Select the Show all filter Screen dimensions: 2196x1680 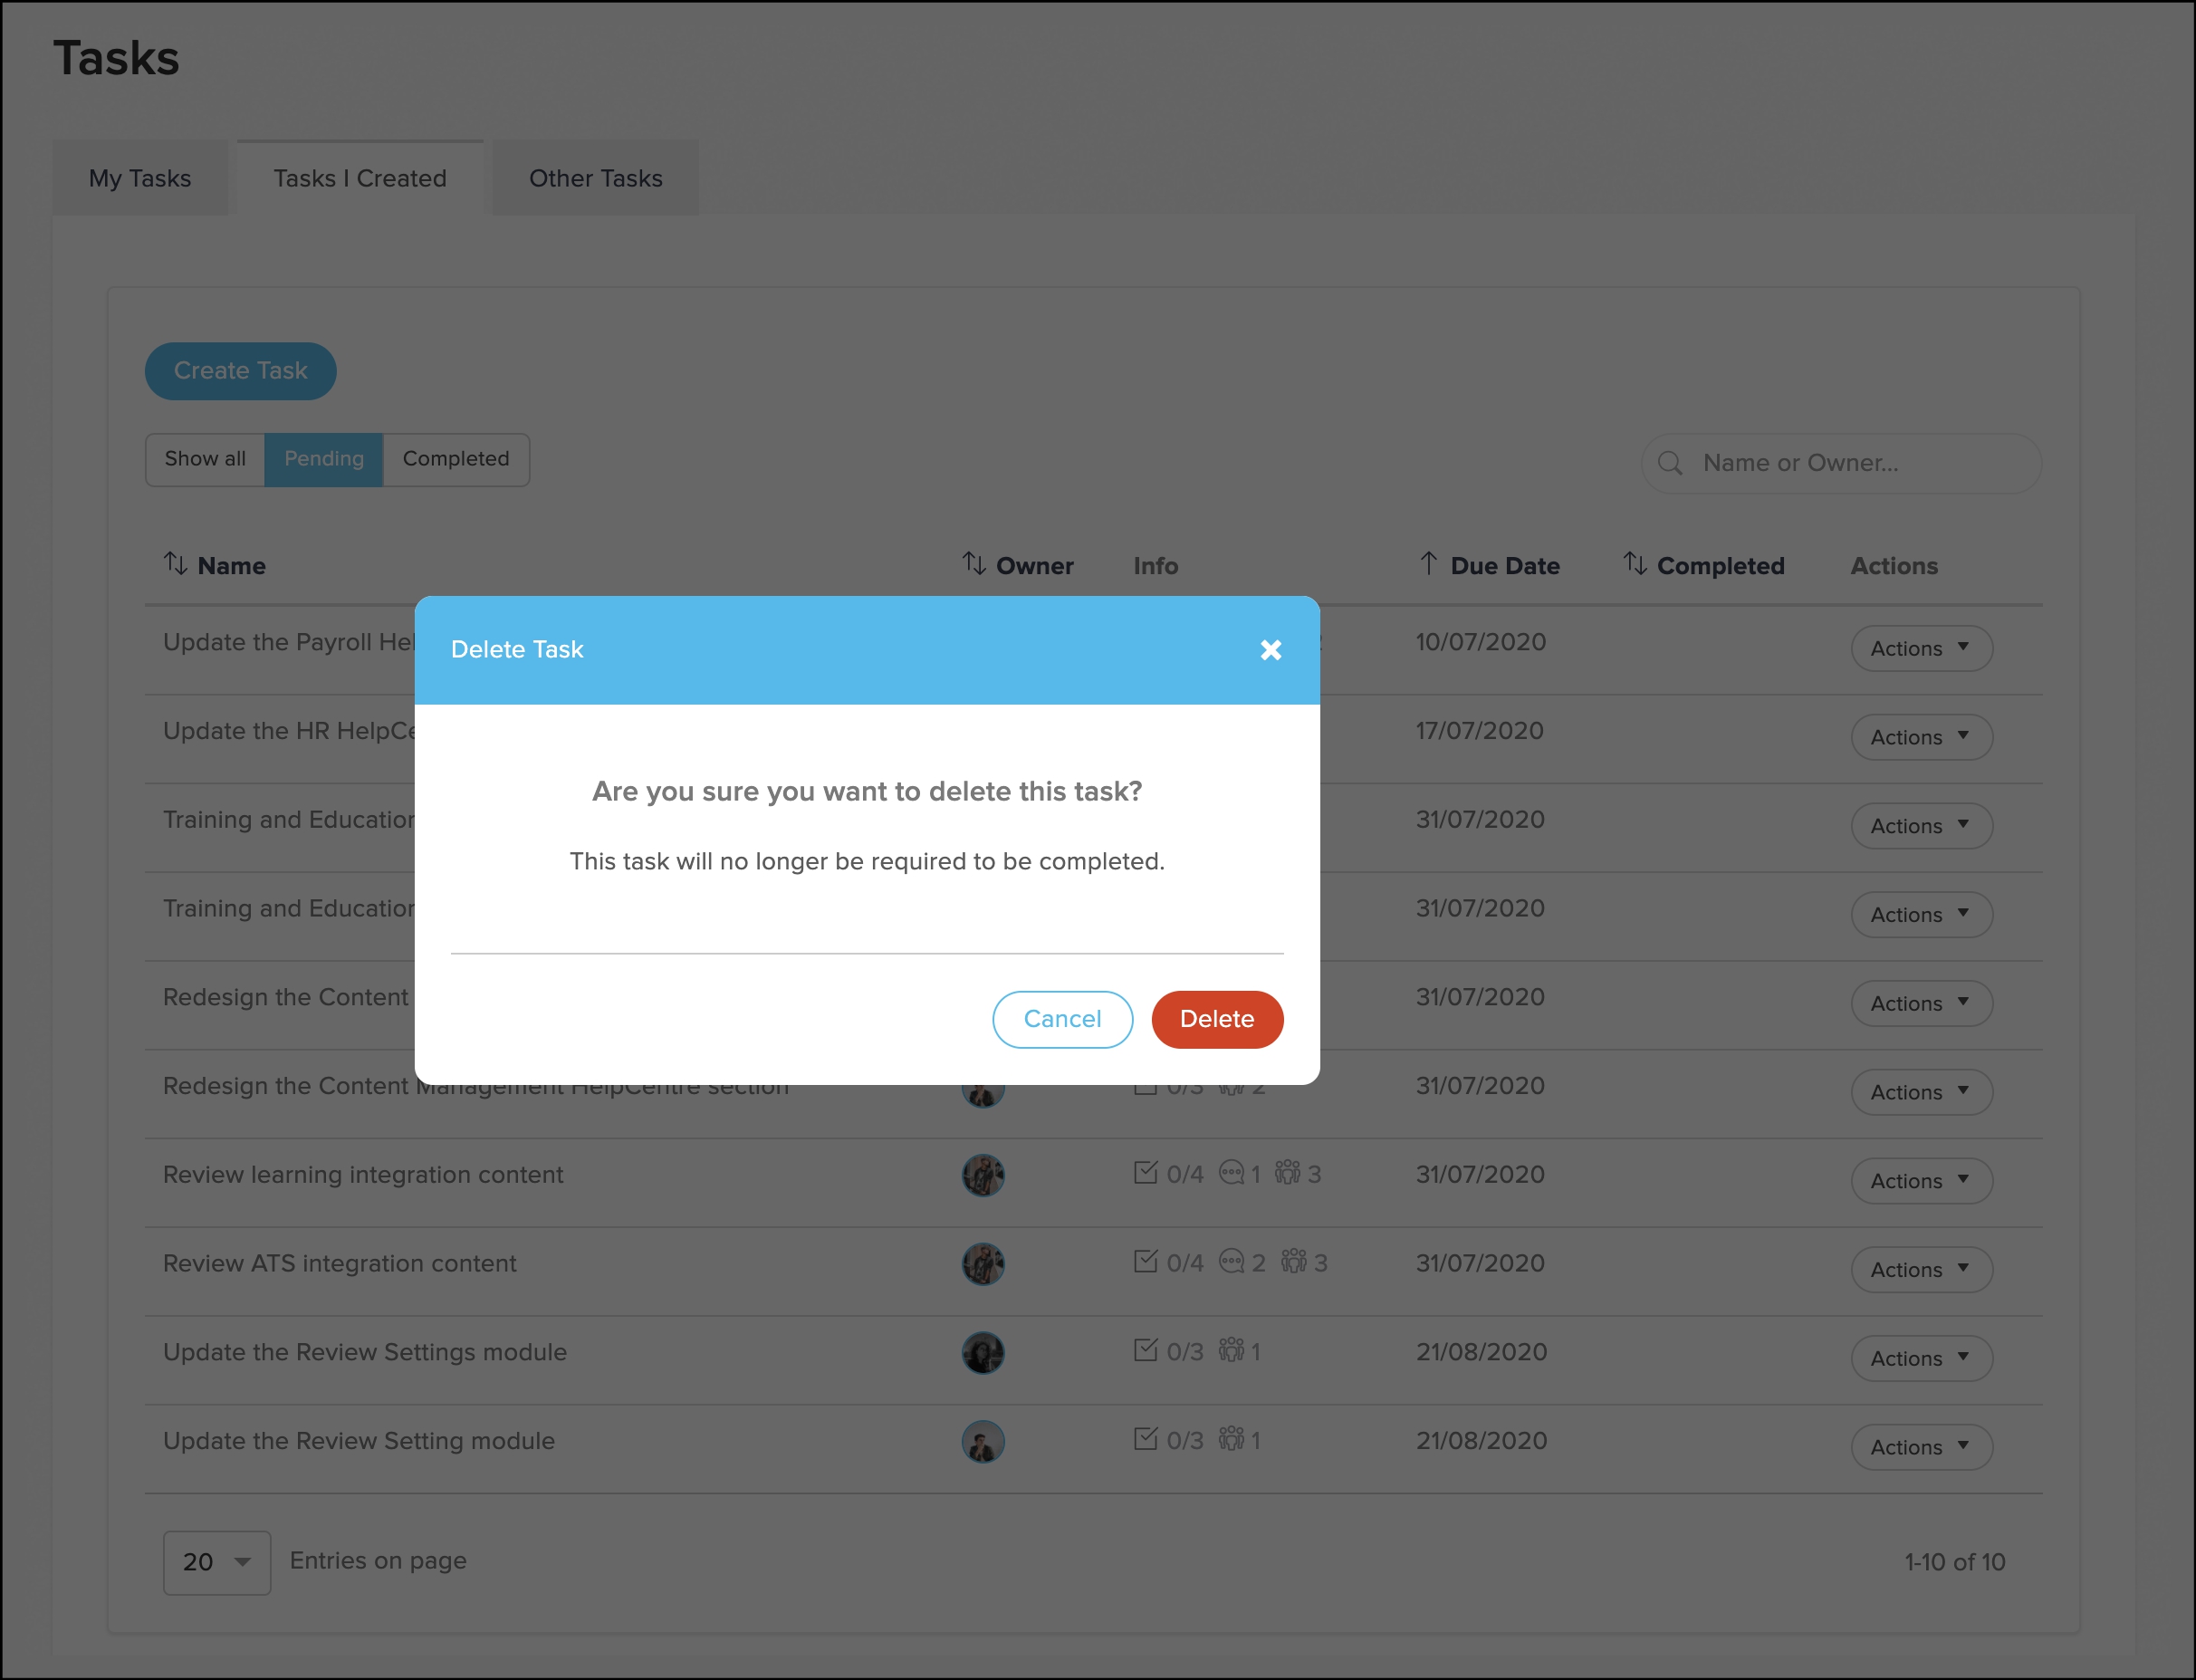[205, 459]
